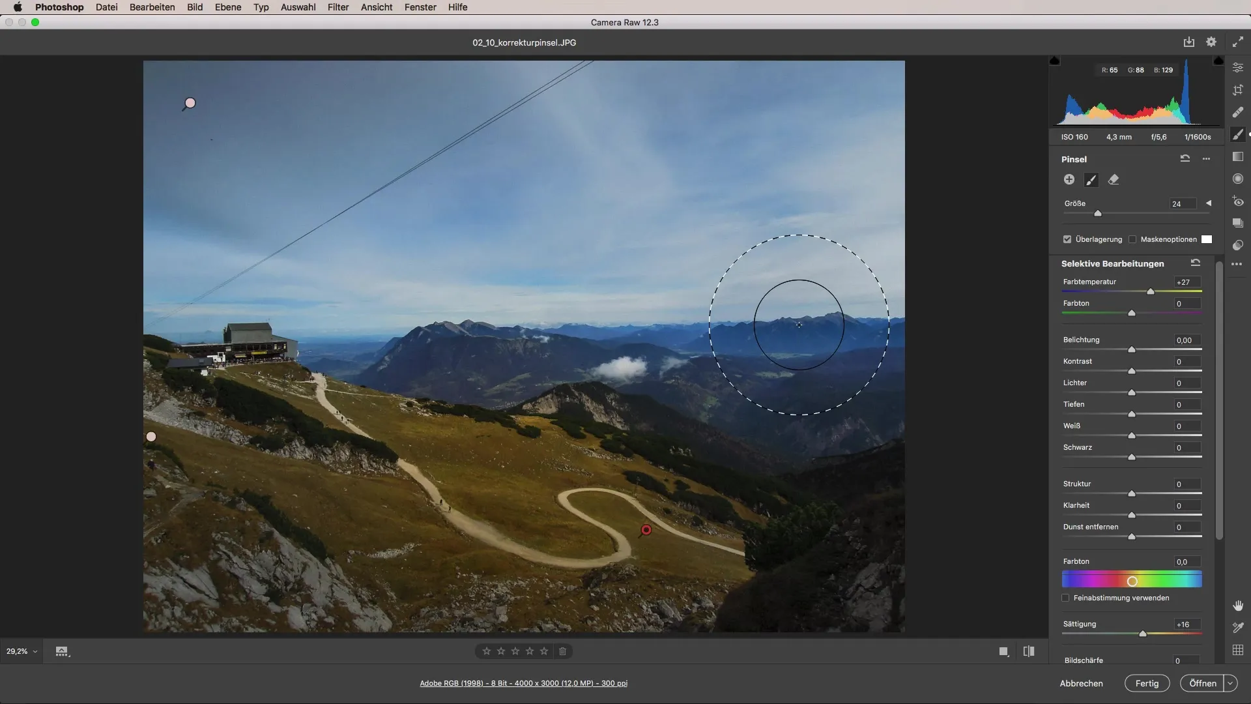Click the Farbton hue color bar
This screenshot has width=1251, height=704.
(x=1132, y=579)
